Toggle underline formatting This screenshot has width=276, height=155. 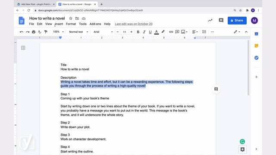coord(150,32)
